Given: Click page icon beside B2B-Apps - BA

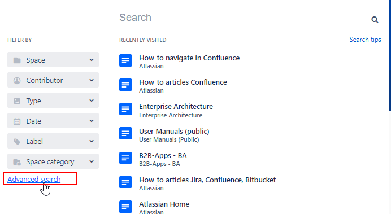Looking at the screenshot, I should [125, 158].
